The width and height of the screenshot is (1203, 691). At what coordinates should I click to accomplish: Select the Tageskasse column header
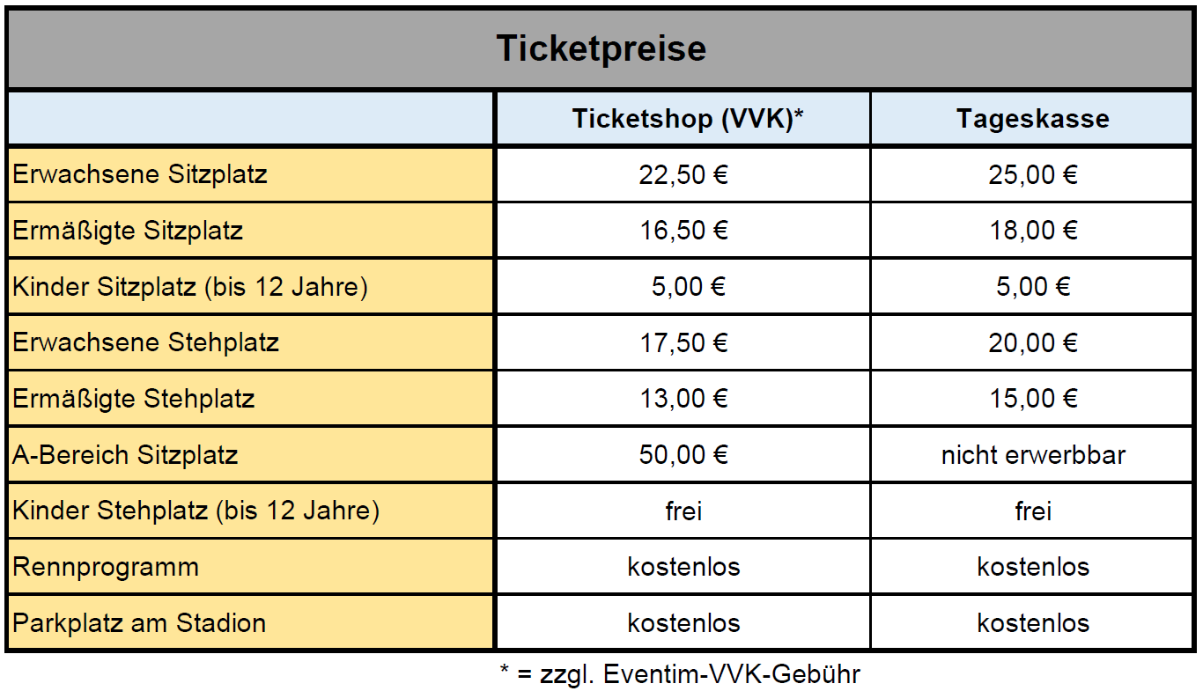[x=1032, y=119]
